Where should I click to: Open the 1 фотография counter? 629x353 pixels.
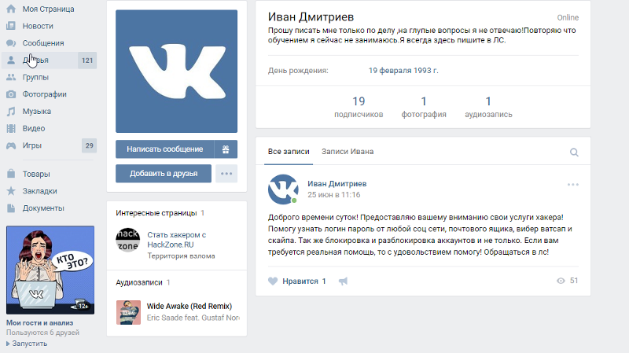click(424, 107)
